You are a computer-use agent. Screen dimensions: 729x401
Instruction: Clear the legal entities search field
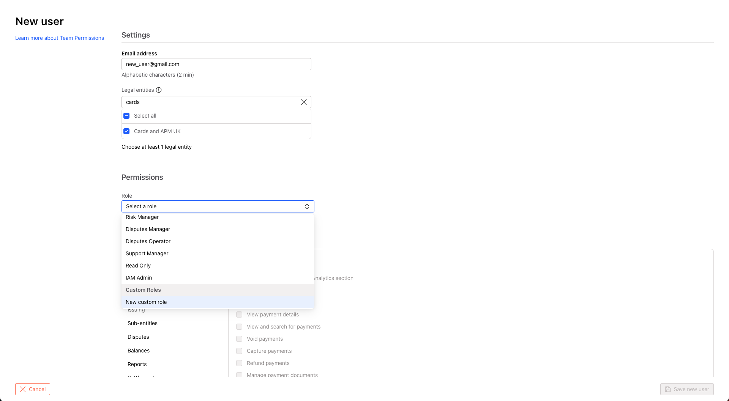303,102
